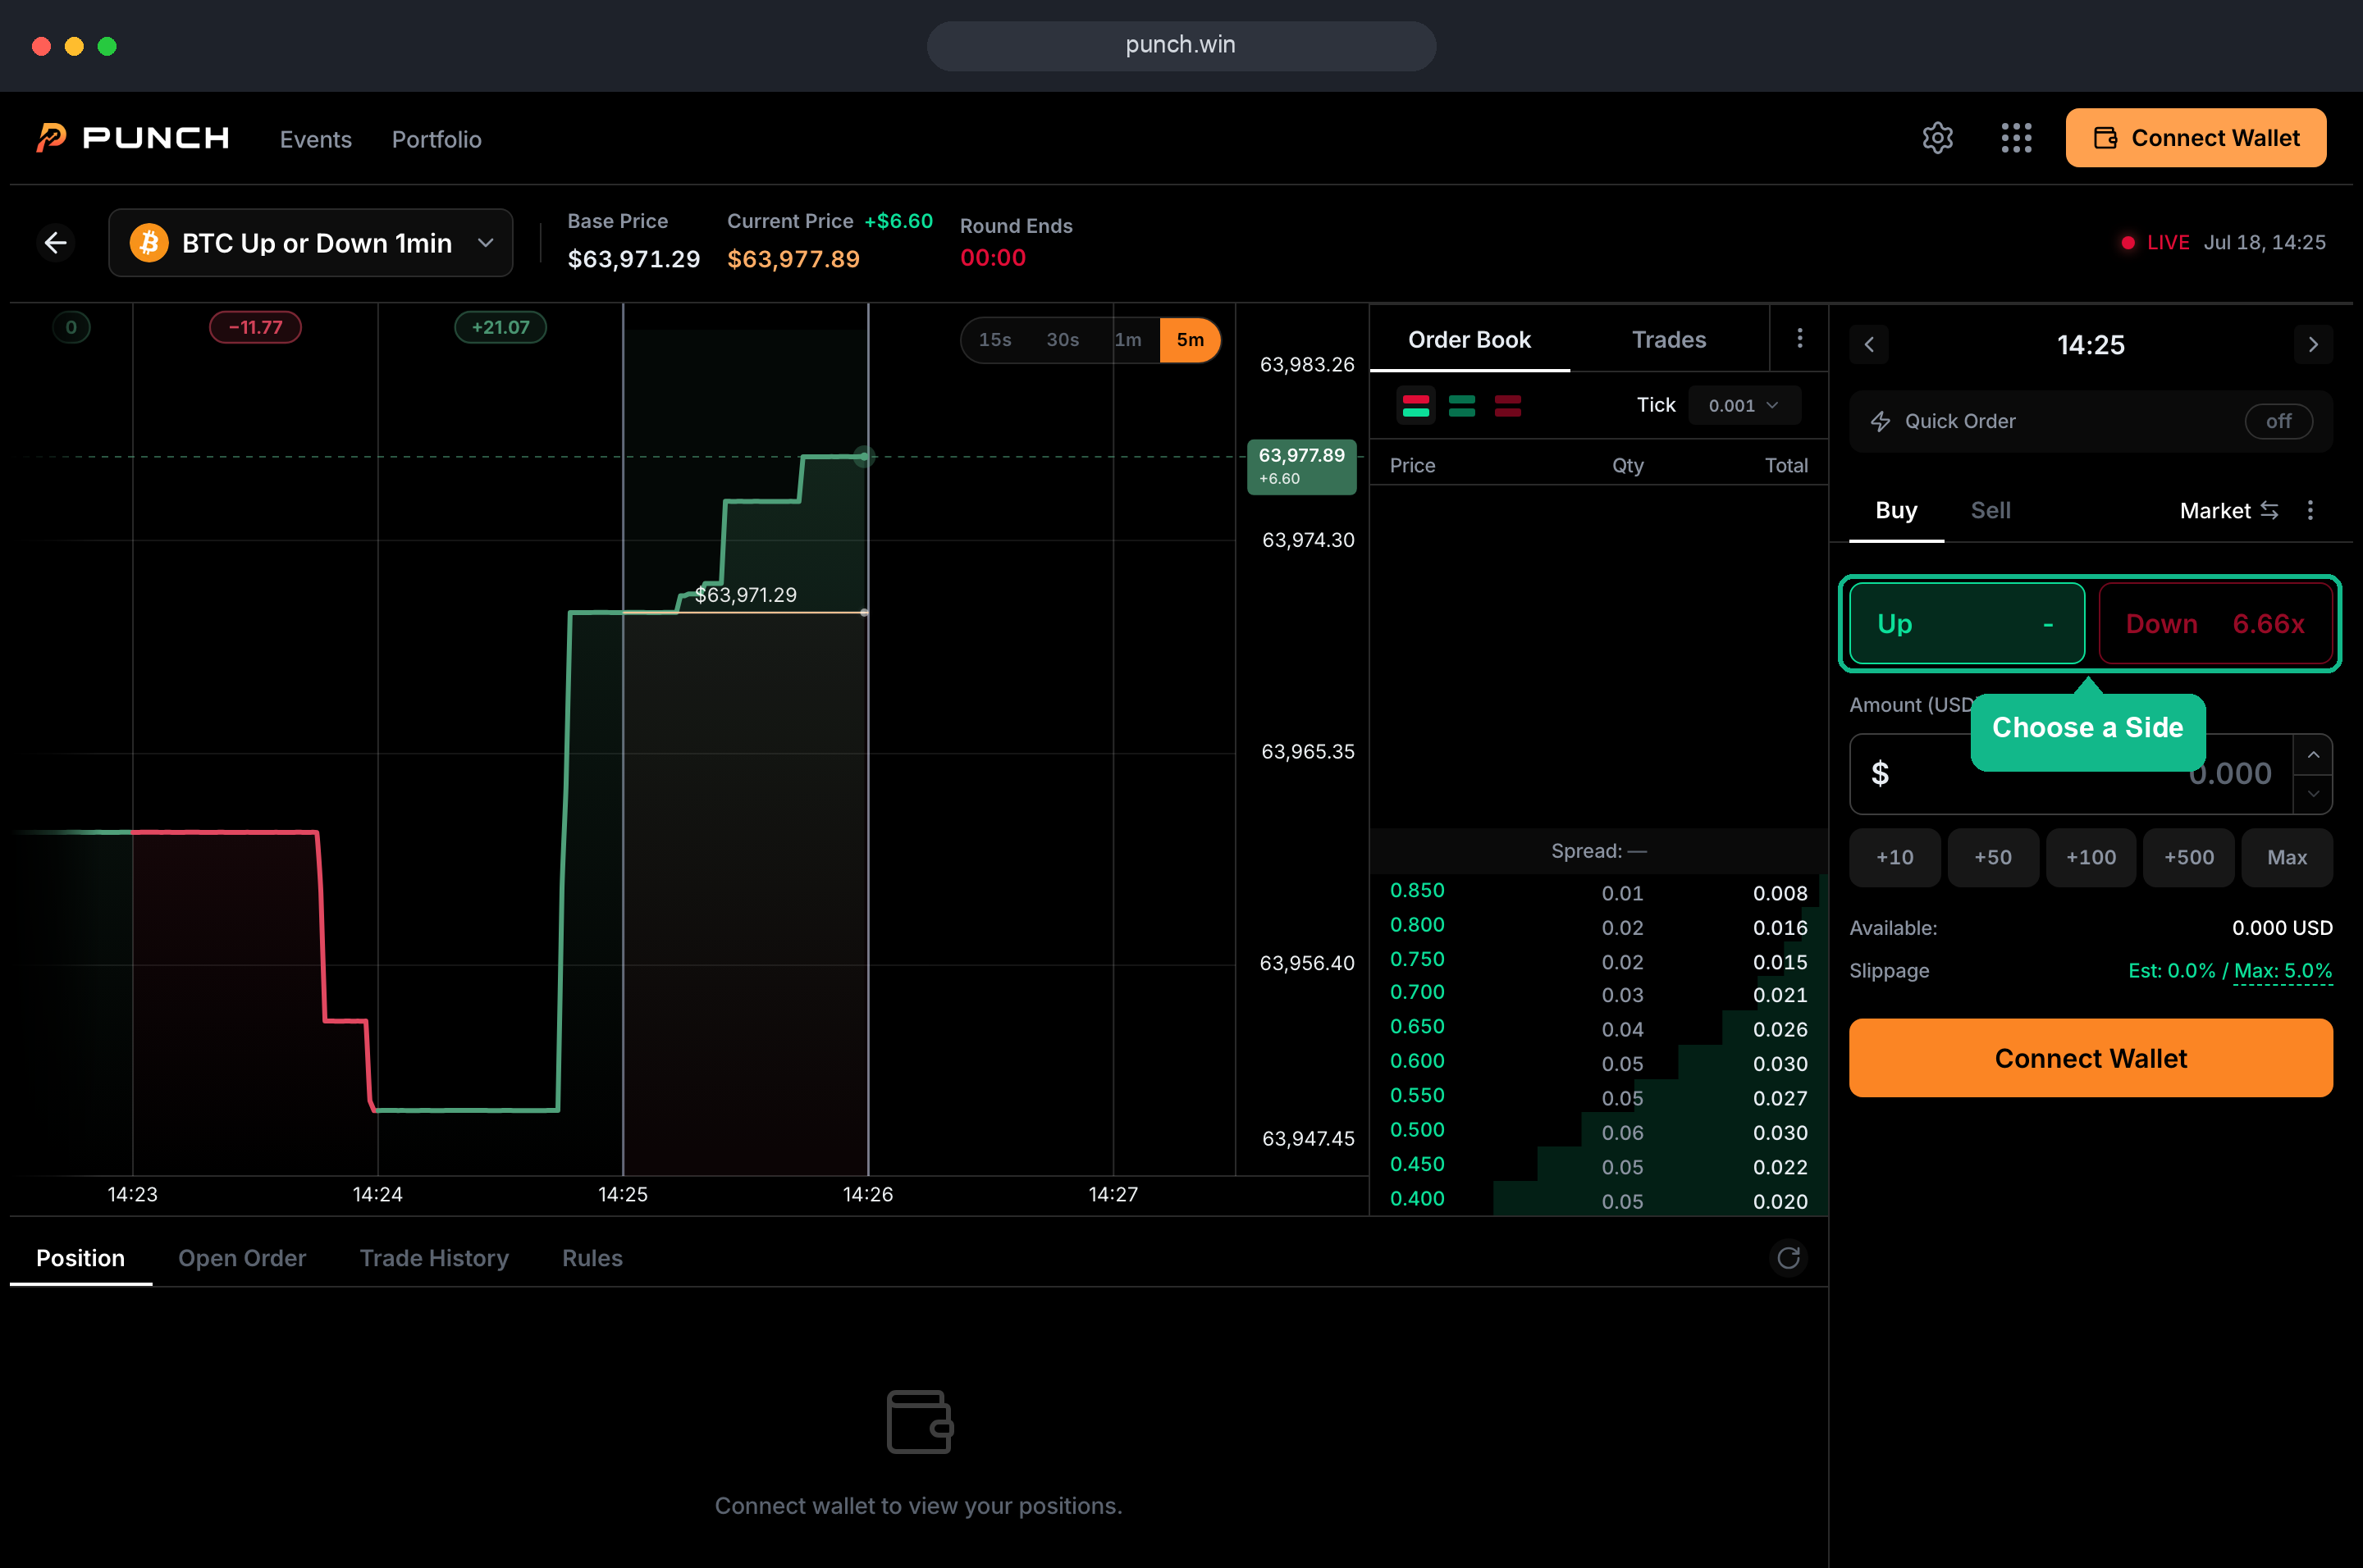The height and width of the screenshot is (1568, 2363).
Task: Go to previous round with left chevron
Action: pos(1869,345)
